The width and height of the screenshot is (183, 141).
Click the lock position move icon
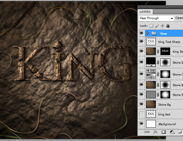coord(162,26)
